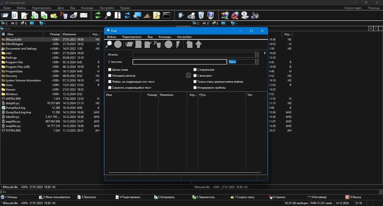The height and width of the screenshot is (206, 383).
Task: Select the pagefile.sys file row
Action: pyautogui.click(x=51, y=121)
